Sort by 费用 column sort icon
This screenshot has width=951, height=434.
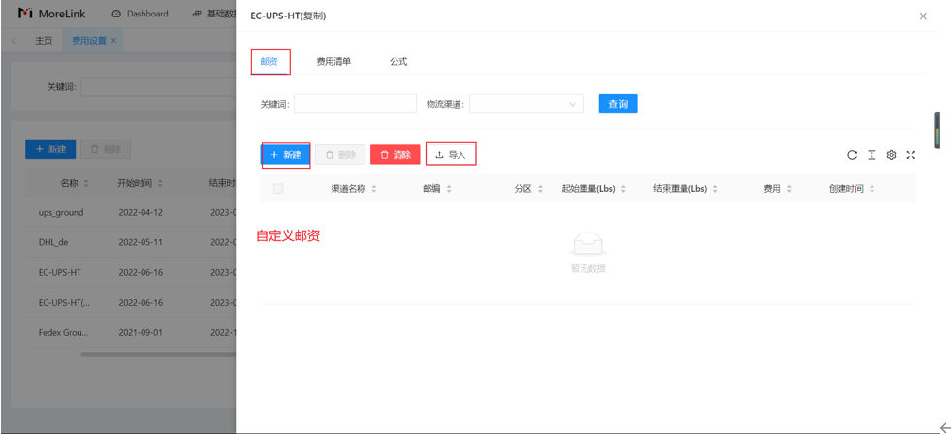coord(789,189)
